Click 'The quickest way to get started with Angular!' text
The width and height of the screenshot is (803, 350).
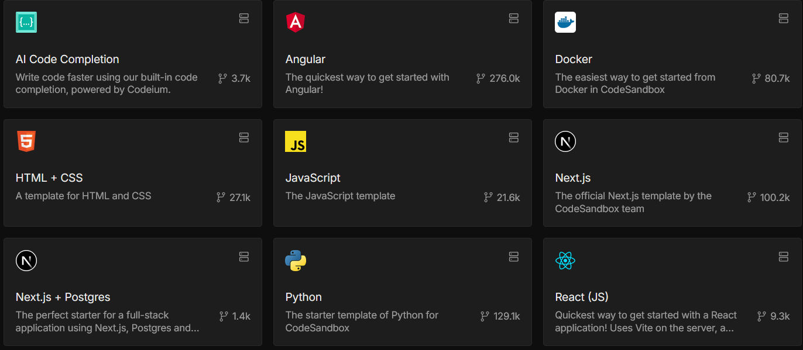pyautogui.click(x=368, y=84)
